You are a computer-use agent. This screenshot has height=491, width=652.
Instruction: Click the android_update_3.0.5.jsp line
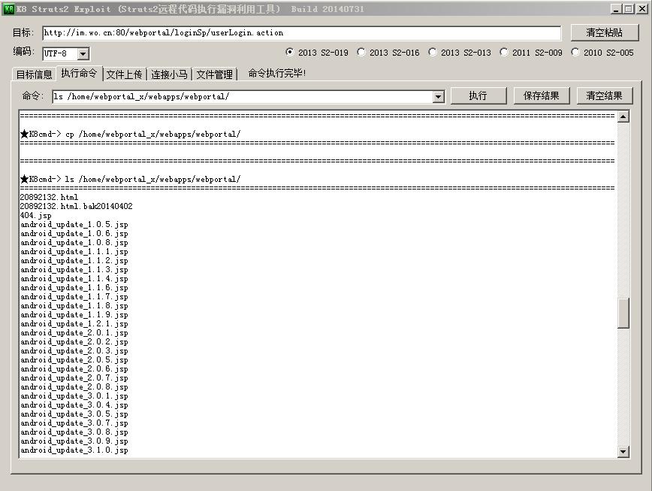pos(74,414)
